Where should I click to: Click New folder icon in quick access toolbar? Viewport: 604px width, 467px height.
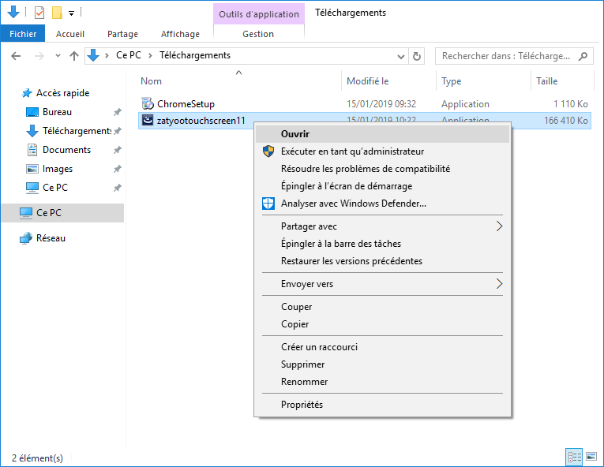(x=57, y=13)
